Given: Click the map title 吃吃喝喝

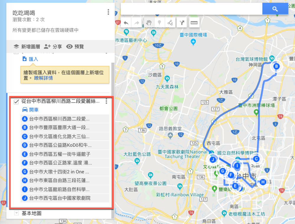Looking at the screenshot, I should (24, 13).
